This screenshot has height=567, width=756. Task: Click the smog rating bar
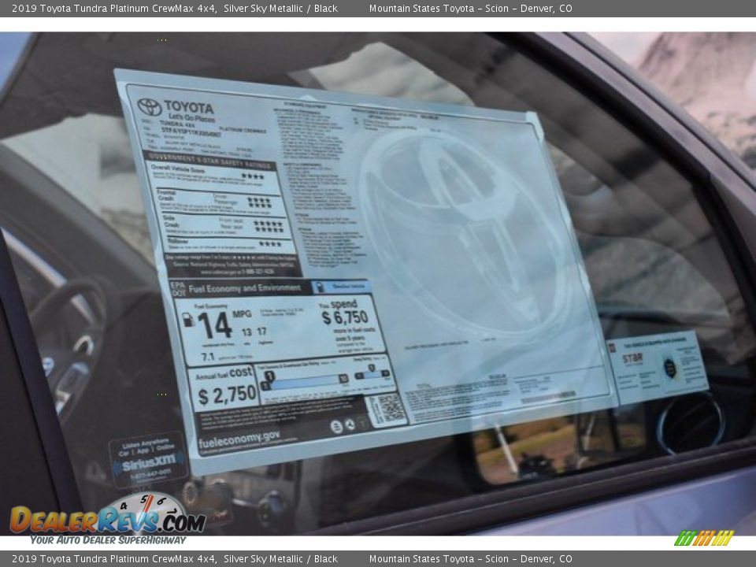pos(373,374)
